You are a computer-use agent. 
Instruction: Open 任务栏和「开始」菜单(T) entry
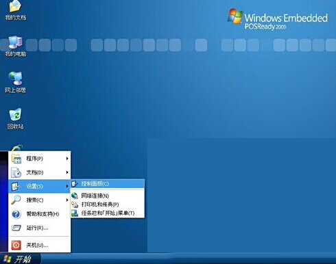pos(108,213)
